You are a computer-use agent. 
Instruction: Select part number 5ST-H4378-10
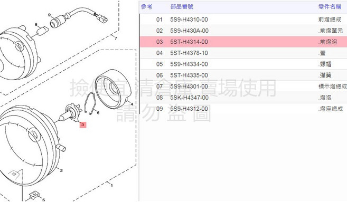click(x=189, y=53)
